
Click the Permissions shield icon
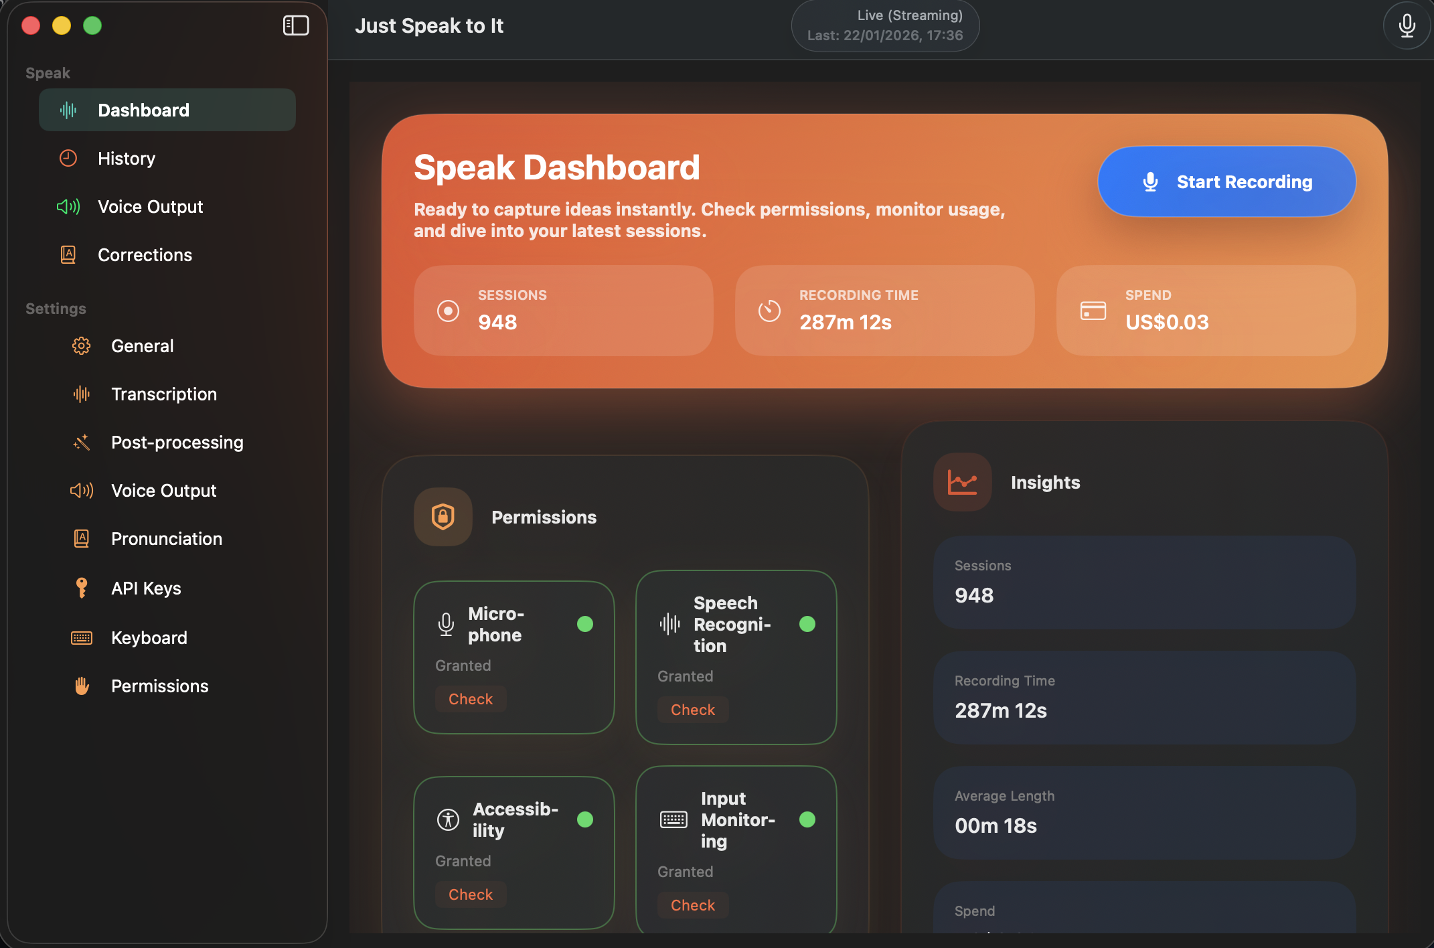point(443,516)
